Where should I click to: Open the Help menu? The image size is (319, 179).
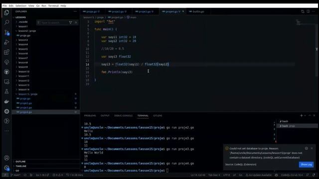coord(63,5)
